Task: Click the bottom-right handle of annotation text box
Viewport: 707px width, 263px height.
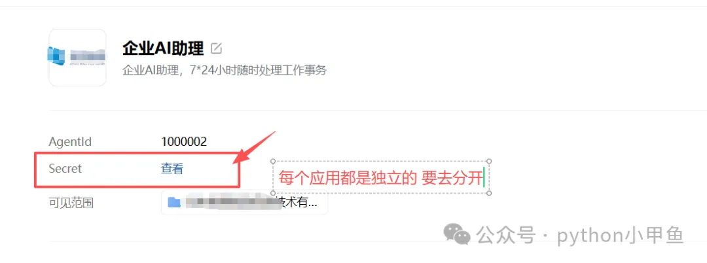Action: pyautogui.click(x=490, y=193)
